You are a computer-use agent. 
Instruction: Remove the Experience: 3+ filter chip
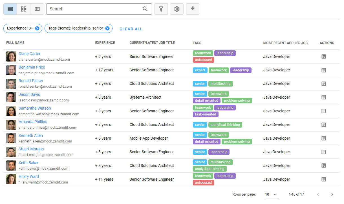point(37,28)
